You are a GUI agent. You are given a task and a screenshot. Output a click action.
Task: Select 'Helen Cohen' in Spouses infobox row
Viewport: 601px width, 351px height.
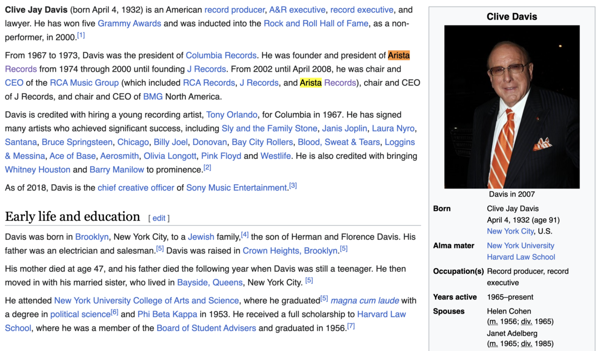(509, 311)
